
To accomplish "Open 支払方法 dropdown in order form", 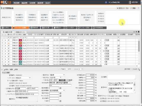I will pyautogui.click(x=56, y=77).
